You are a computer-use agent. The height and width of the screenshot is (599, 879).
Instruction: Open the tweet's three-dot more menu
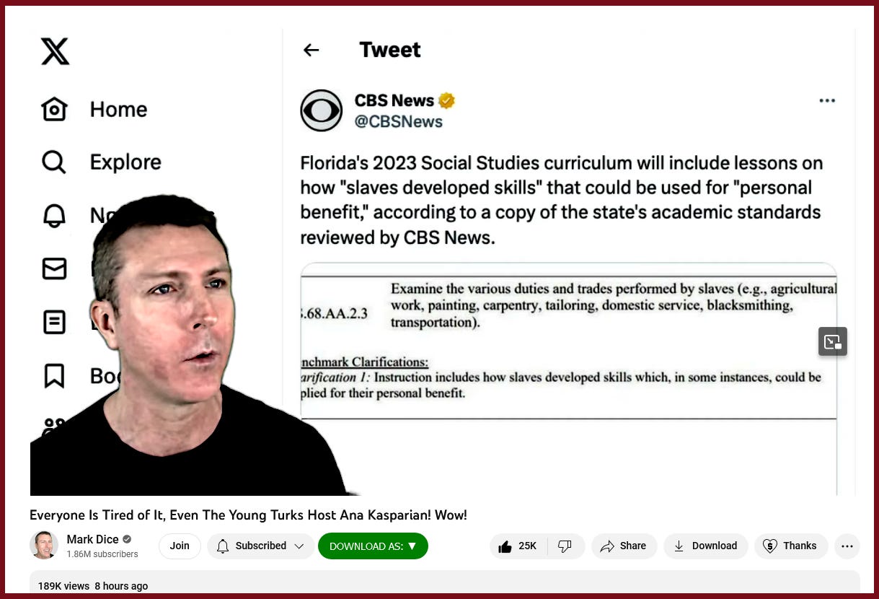pos(827,100)
